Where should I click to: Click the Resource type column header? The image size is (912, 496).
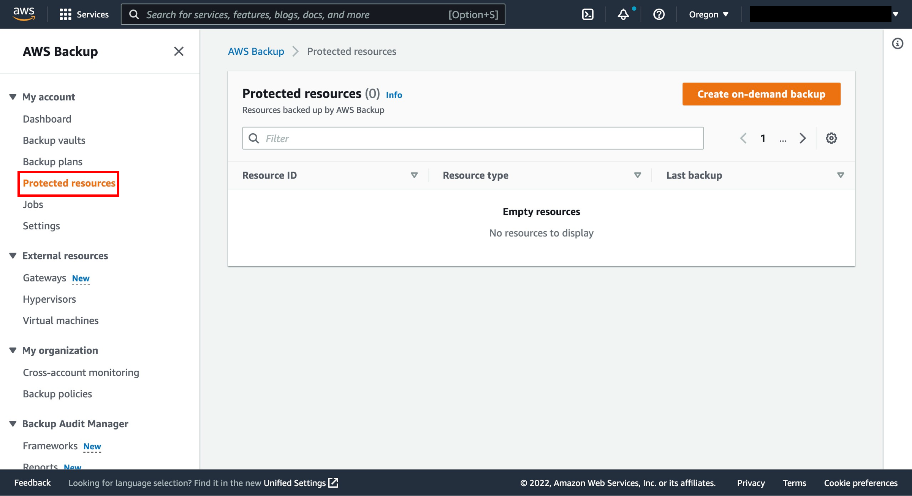point(475,175)
